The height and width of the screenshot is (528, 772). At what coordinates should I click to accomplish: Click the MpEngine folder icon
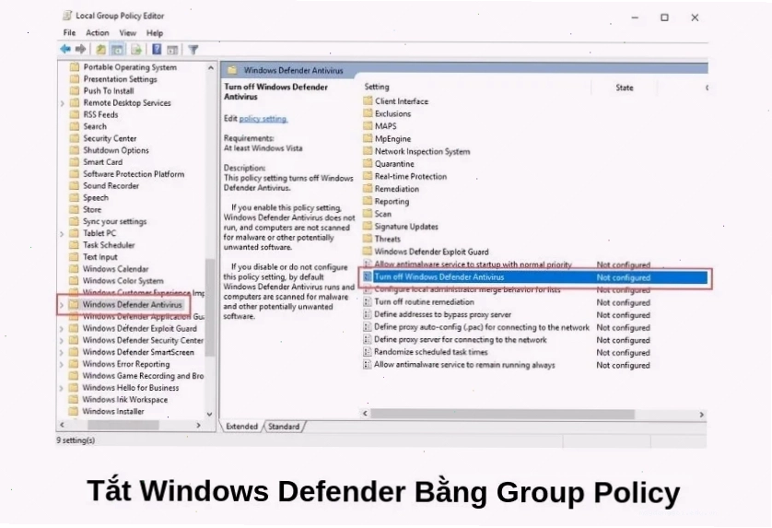click(368, 138)
